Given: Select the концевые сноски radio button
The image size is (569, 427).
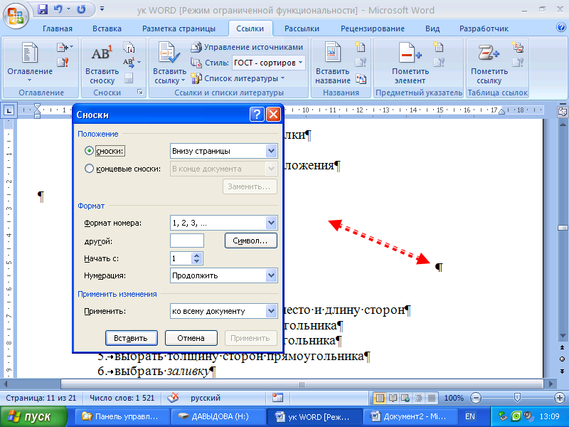Looking at the screenshot, I should click(x=89, y=168).
